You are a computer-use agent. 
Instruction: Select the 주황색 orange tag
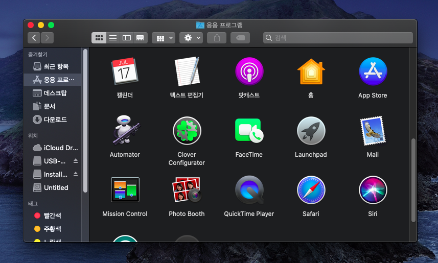pyautogui.click(x=53, y=229)
